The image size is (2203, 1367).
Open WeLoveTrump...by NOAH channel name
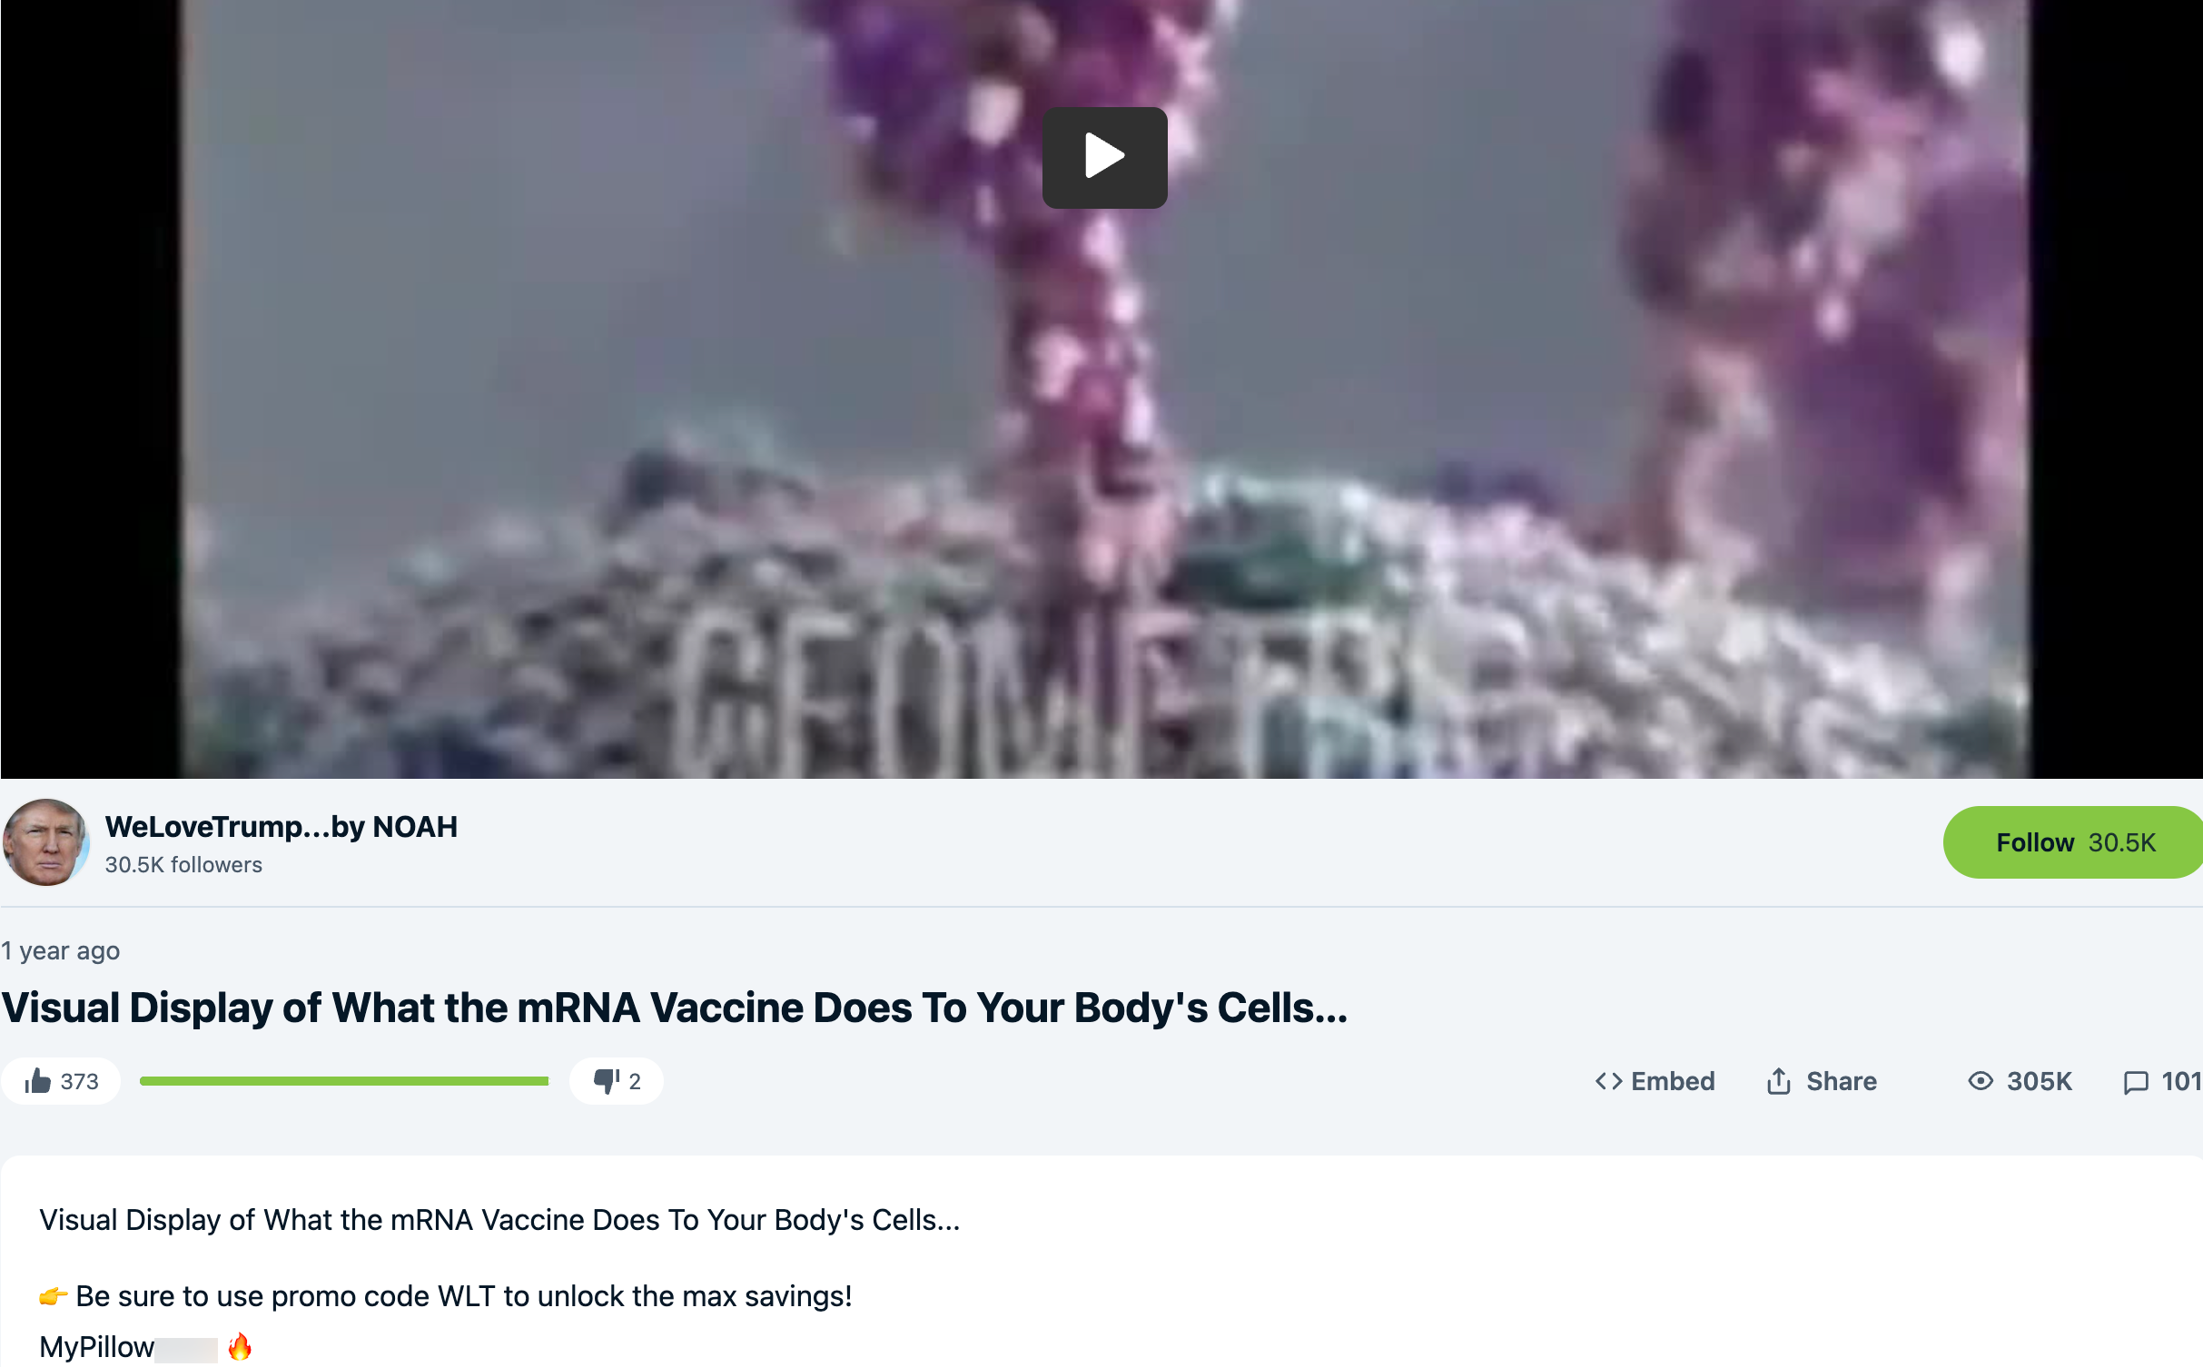coord(282,827)
